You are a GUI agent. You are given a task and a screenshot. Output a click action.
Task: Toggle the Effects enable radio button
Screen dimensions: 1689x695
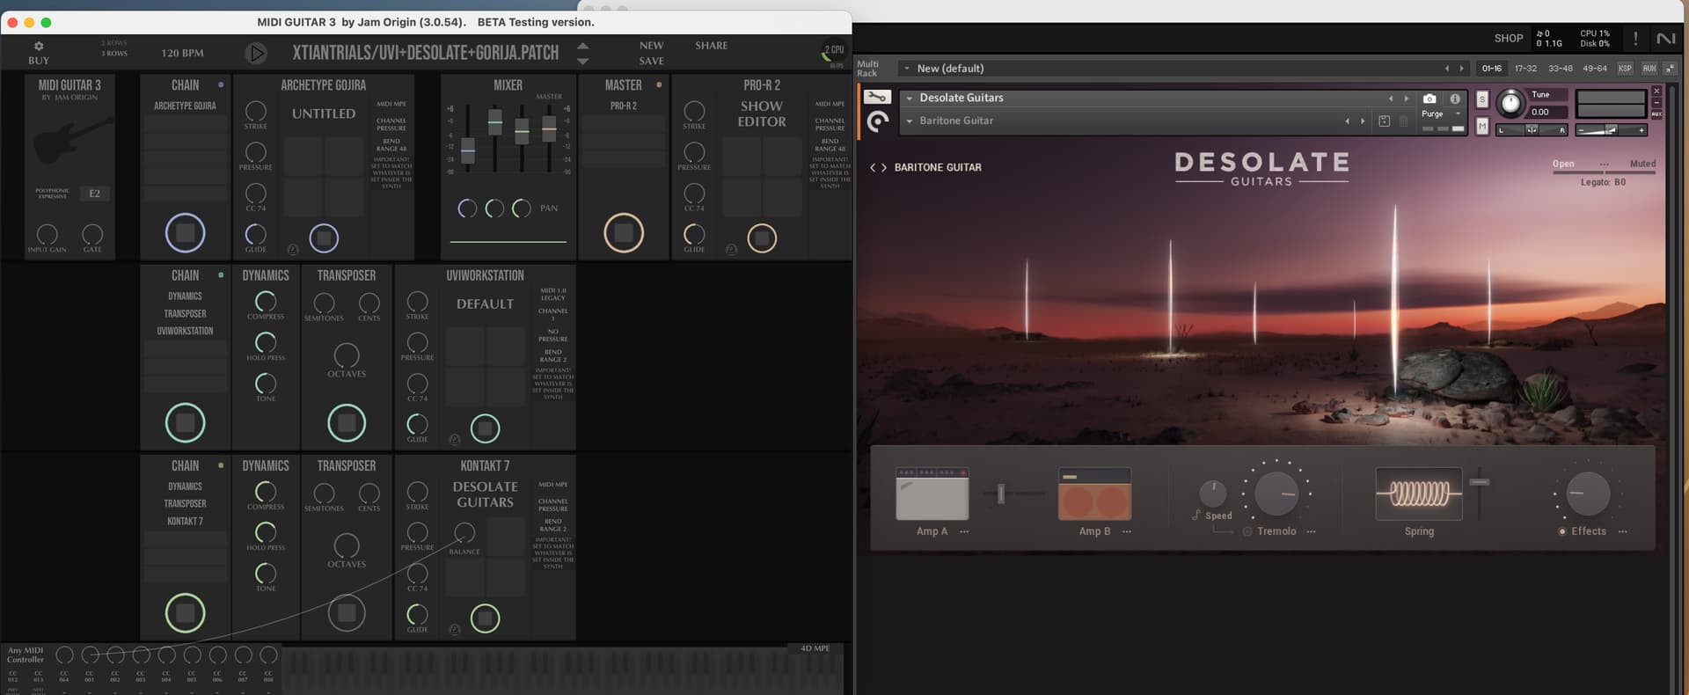(1562, 531)
